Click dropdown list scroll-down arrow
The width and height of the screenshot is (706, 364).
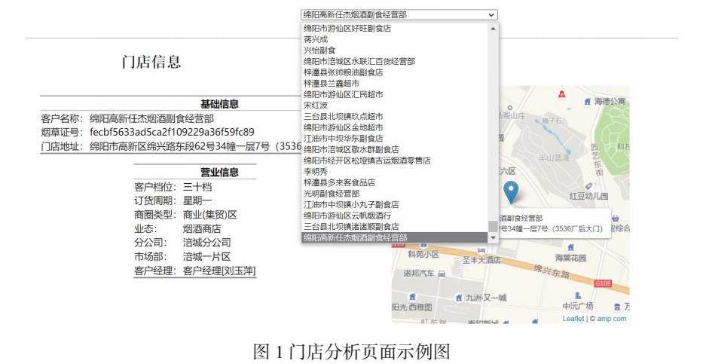(494, 237)
